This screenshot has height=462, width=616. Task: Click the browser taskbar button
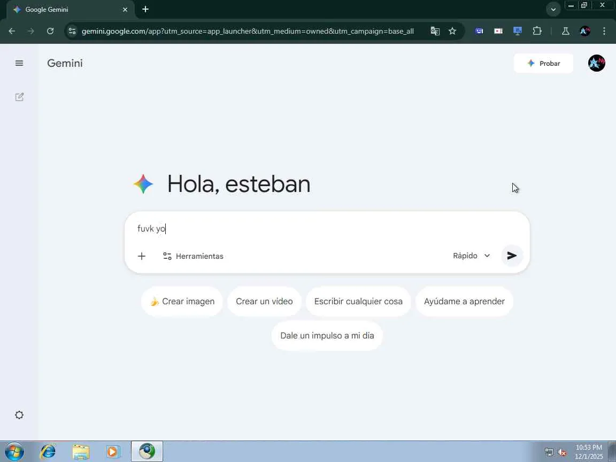tap(147, 451)
